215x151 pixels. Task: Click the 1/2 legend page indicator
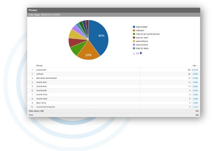pyautogui.click(x=137, y=54)
